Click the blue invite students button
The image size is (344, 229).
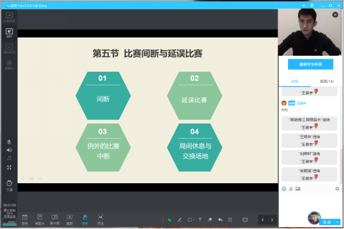point(310,64)
